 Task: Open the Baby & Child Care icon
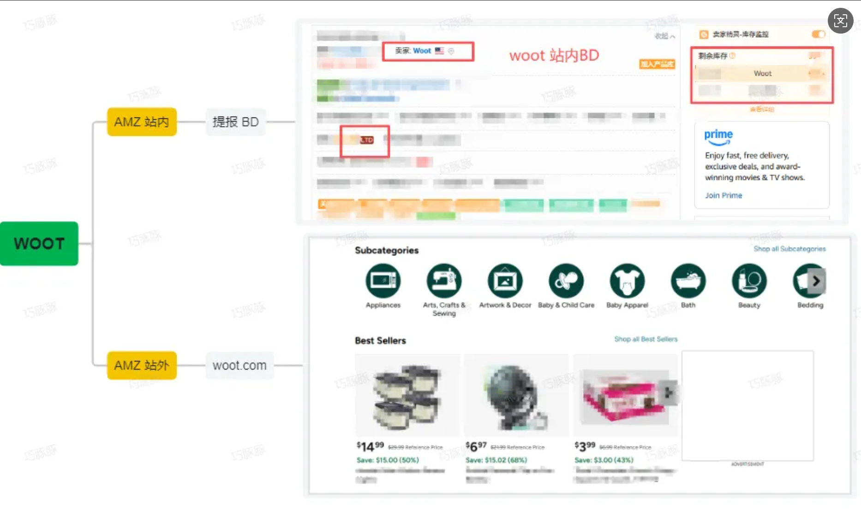coord(566,281)
